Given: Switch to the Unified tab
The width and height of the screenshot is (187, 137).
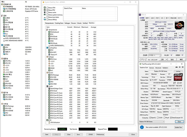Looking at the screenshot, I should [85, 23].
